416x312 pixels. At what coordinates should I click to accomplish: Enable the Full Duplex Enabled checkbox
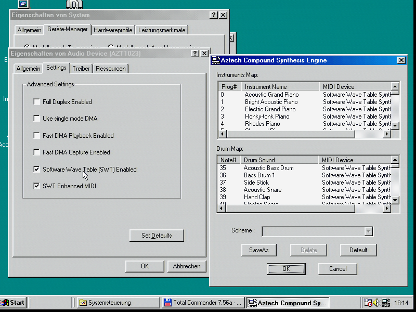[36, 101]
